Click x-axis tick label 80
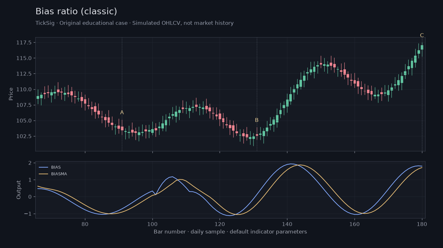This screenshot has width=443, height=248. pos(85,224)
